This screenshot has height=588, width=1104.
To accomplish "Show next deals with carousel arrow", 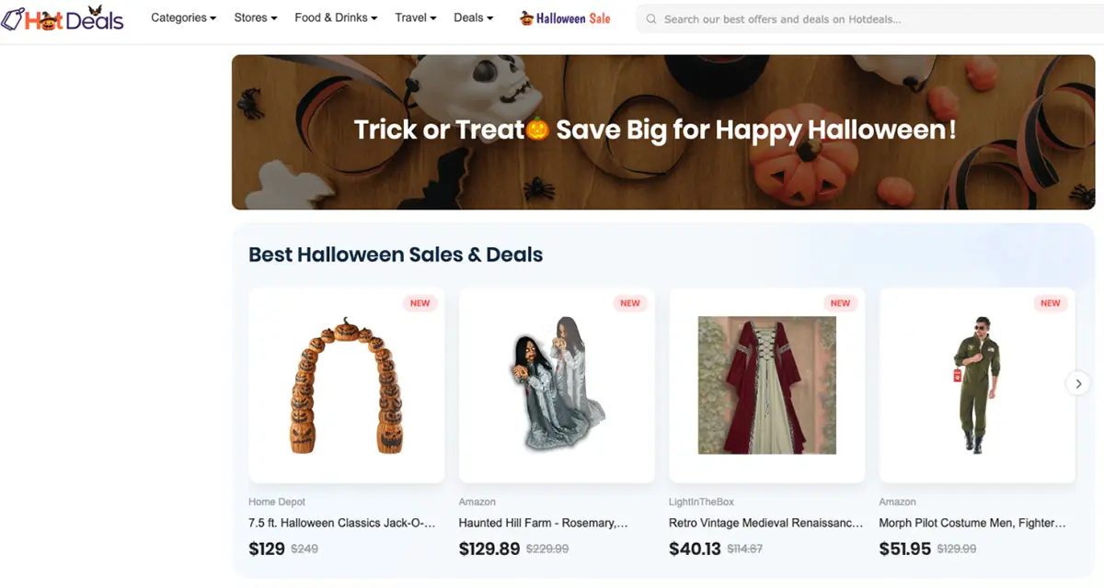I will (1078, 384).
